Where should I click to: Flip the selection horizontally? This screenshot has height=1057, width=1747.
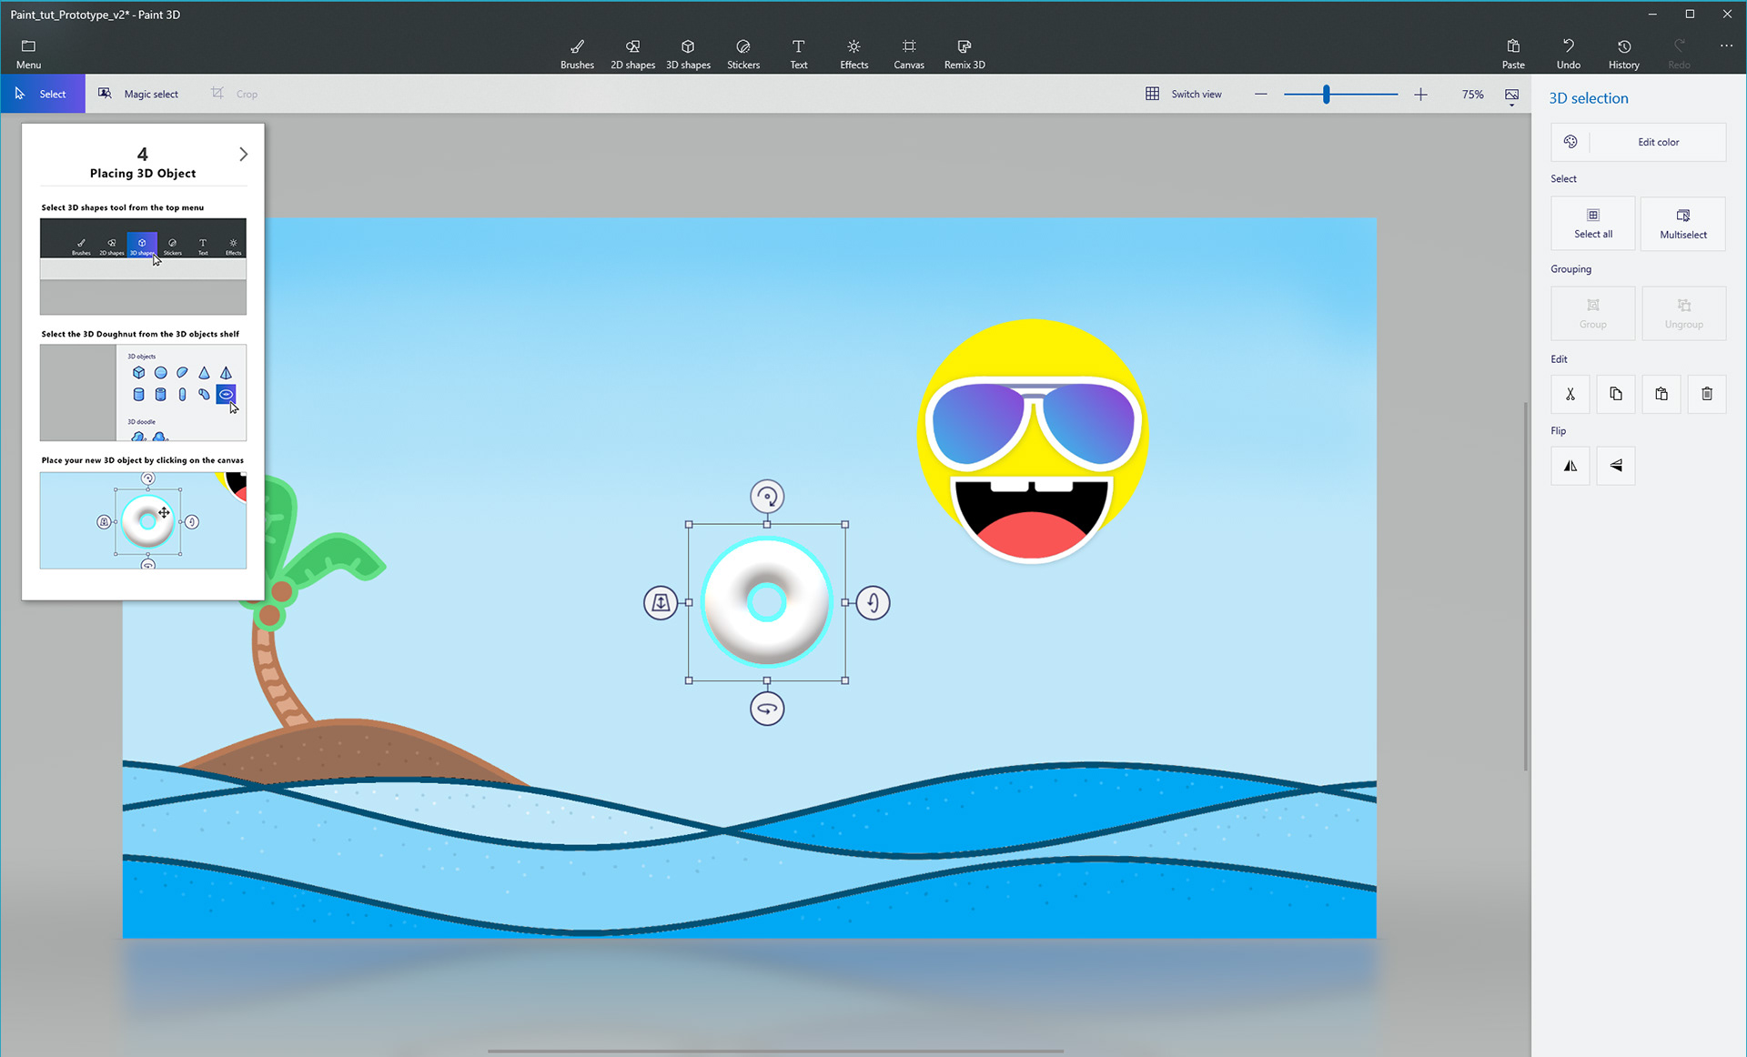(x=1570, y=466)
